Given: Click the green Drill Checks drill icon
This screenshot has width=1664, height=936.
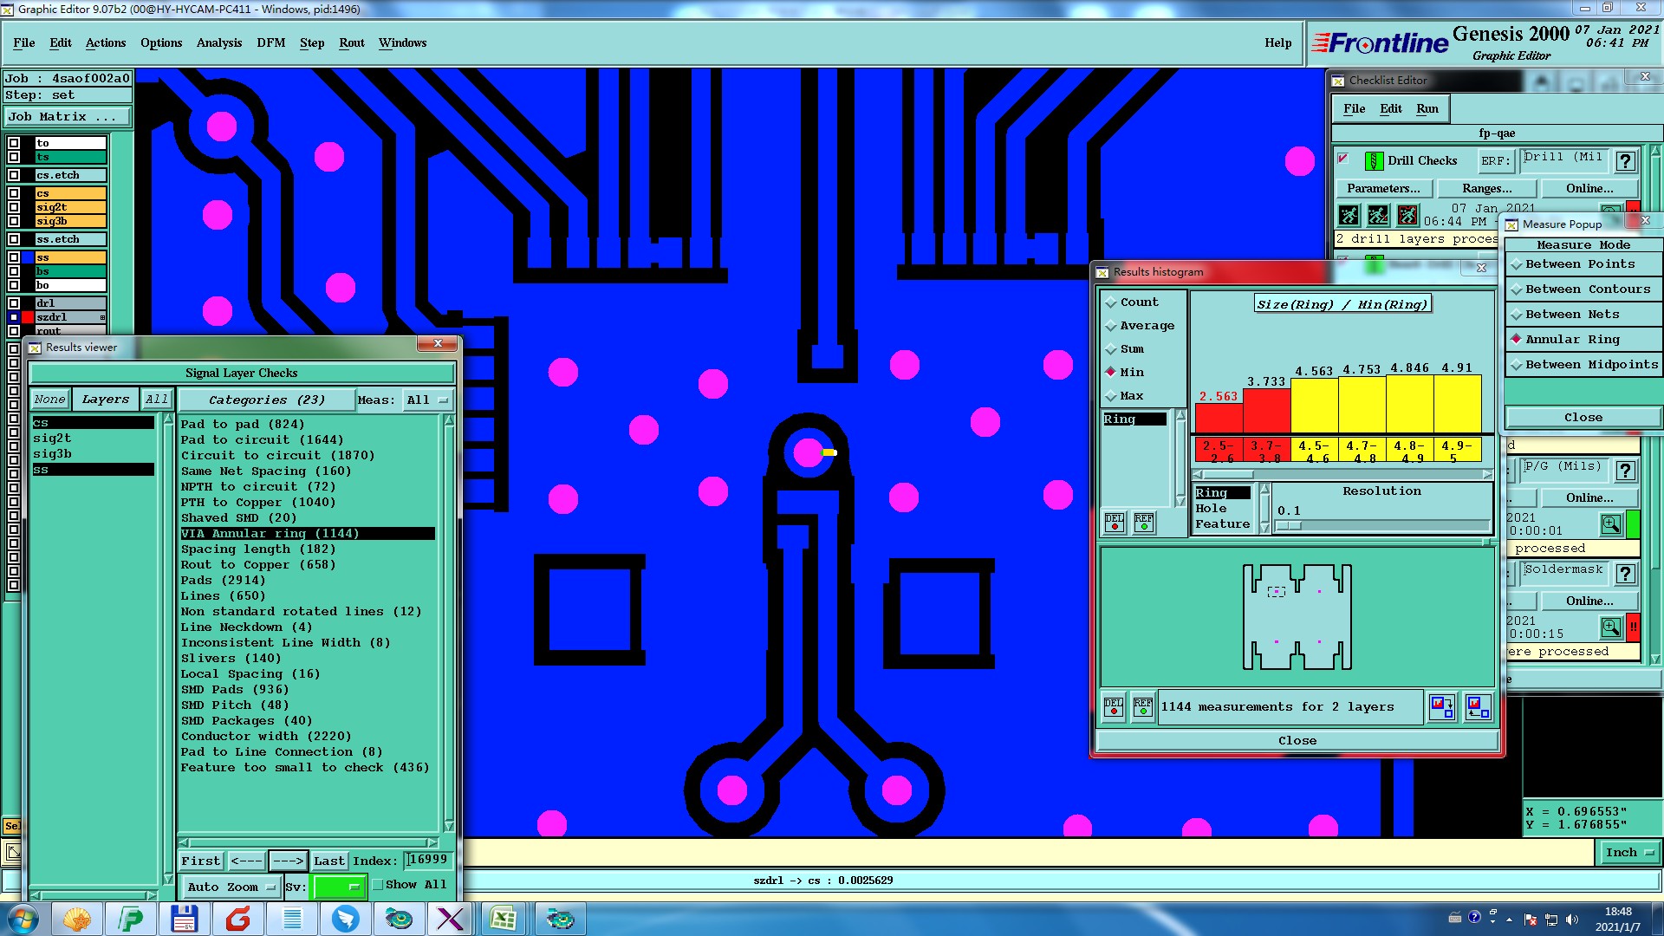Looking at the screenshot, I should [x=1374, y=161].
